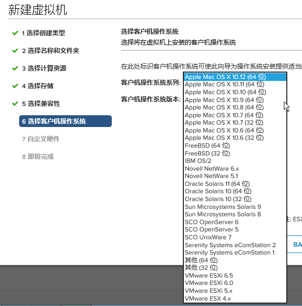The width and height of the screenshot is (302, 306).
Task: Choose Apple Mac OS X 10.6 (32 位)
Action: coord(235,138)
